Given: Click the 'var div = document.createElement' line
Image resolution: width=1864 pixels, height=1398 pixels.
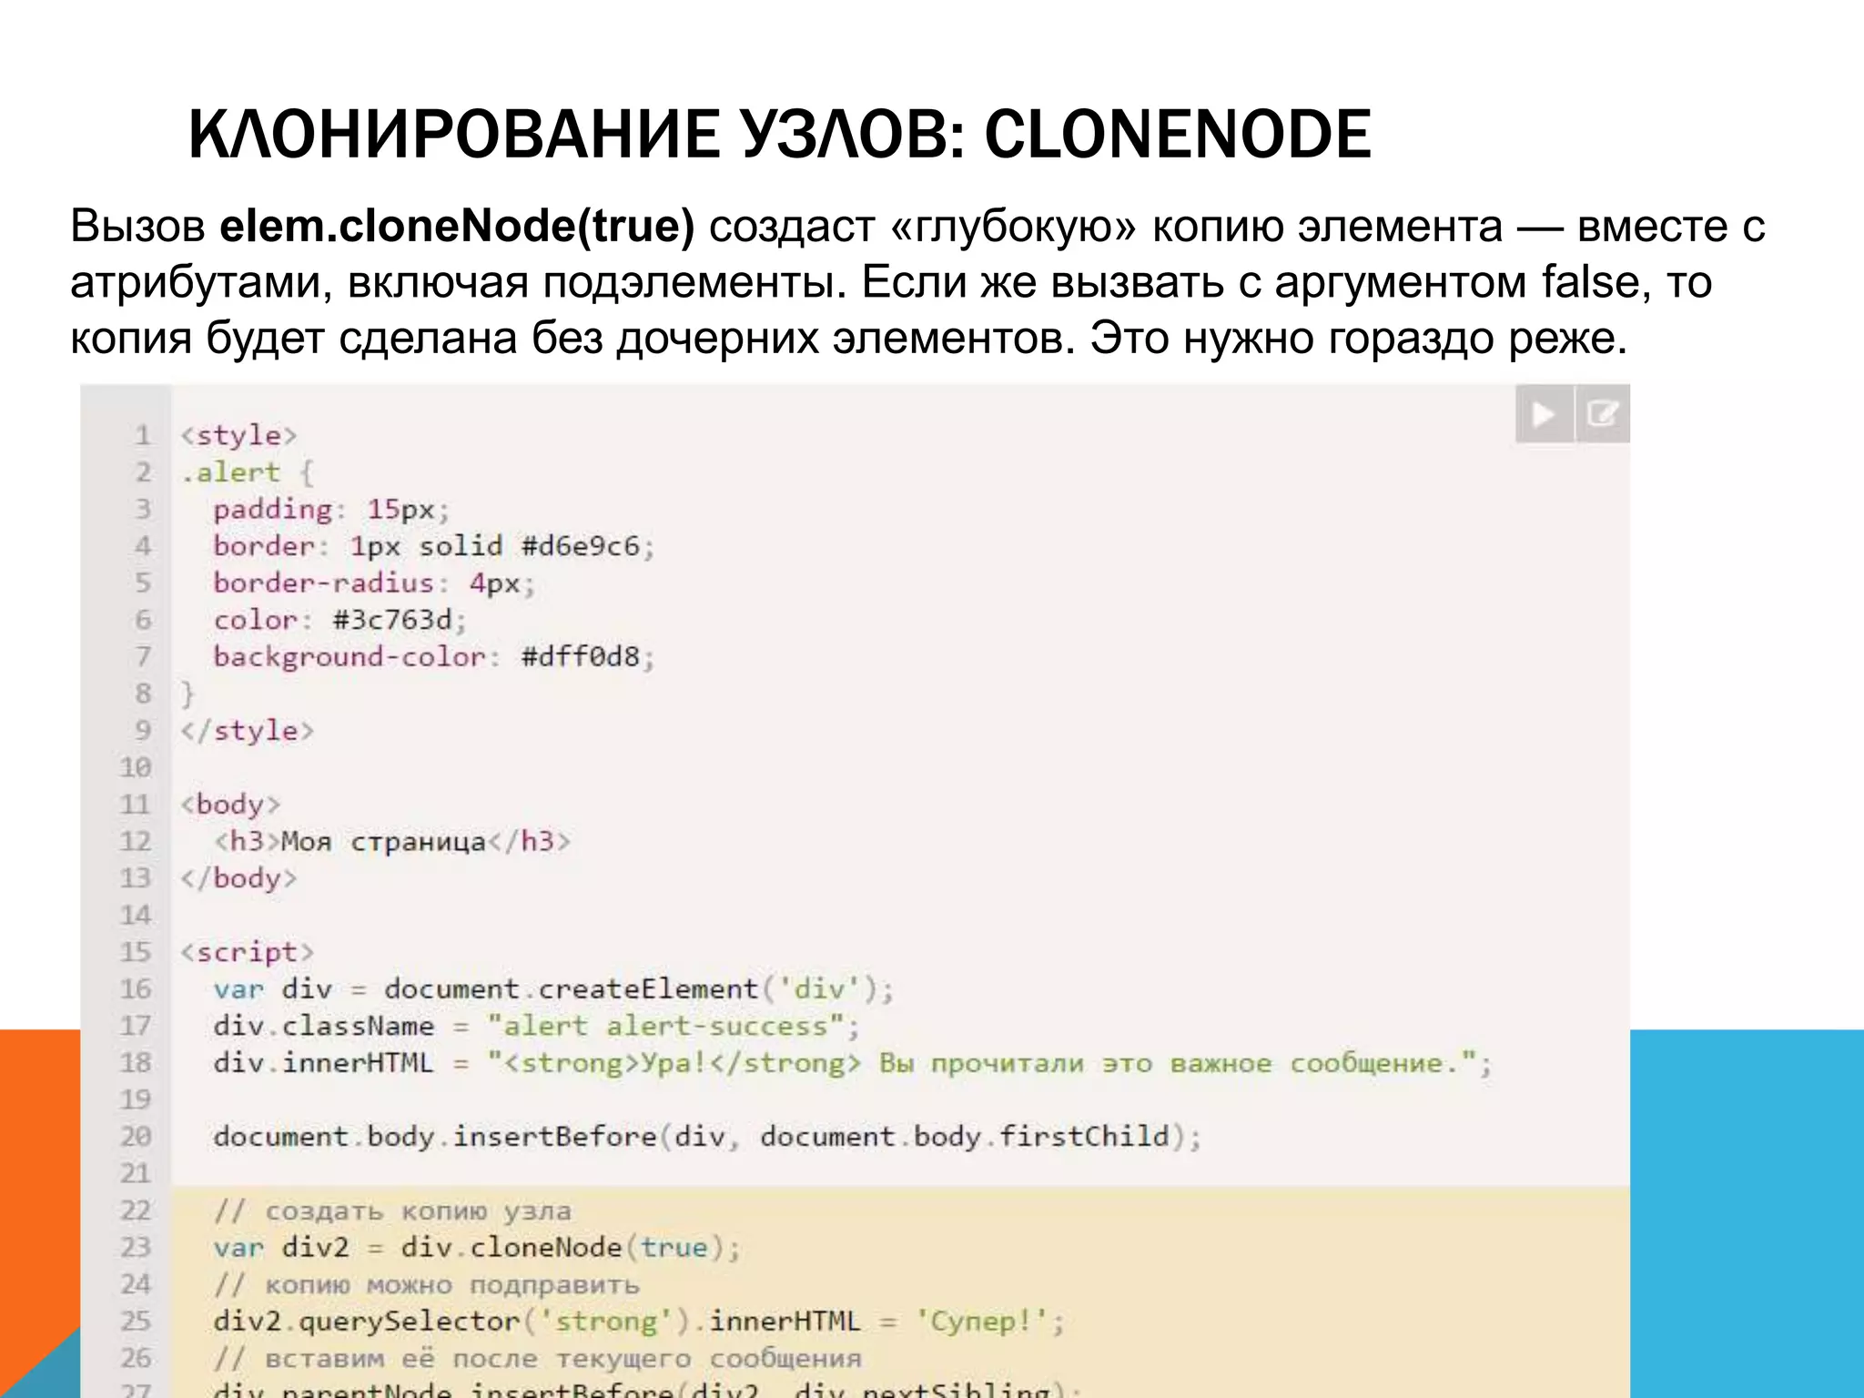Looking at the screenshot, I should pyautogui.click(x=553, y=989).
